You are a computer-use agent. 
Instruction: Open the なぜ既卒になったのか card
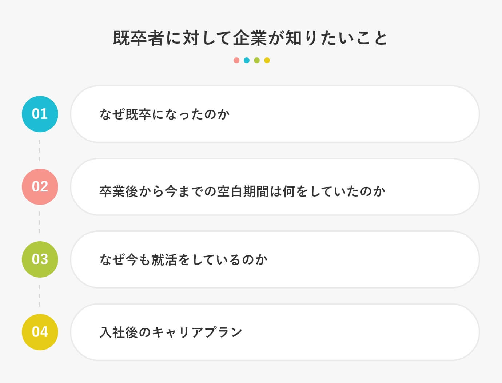275,114
